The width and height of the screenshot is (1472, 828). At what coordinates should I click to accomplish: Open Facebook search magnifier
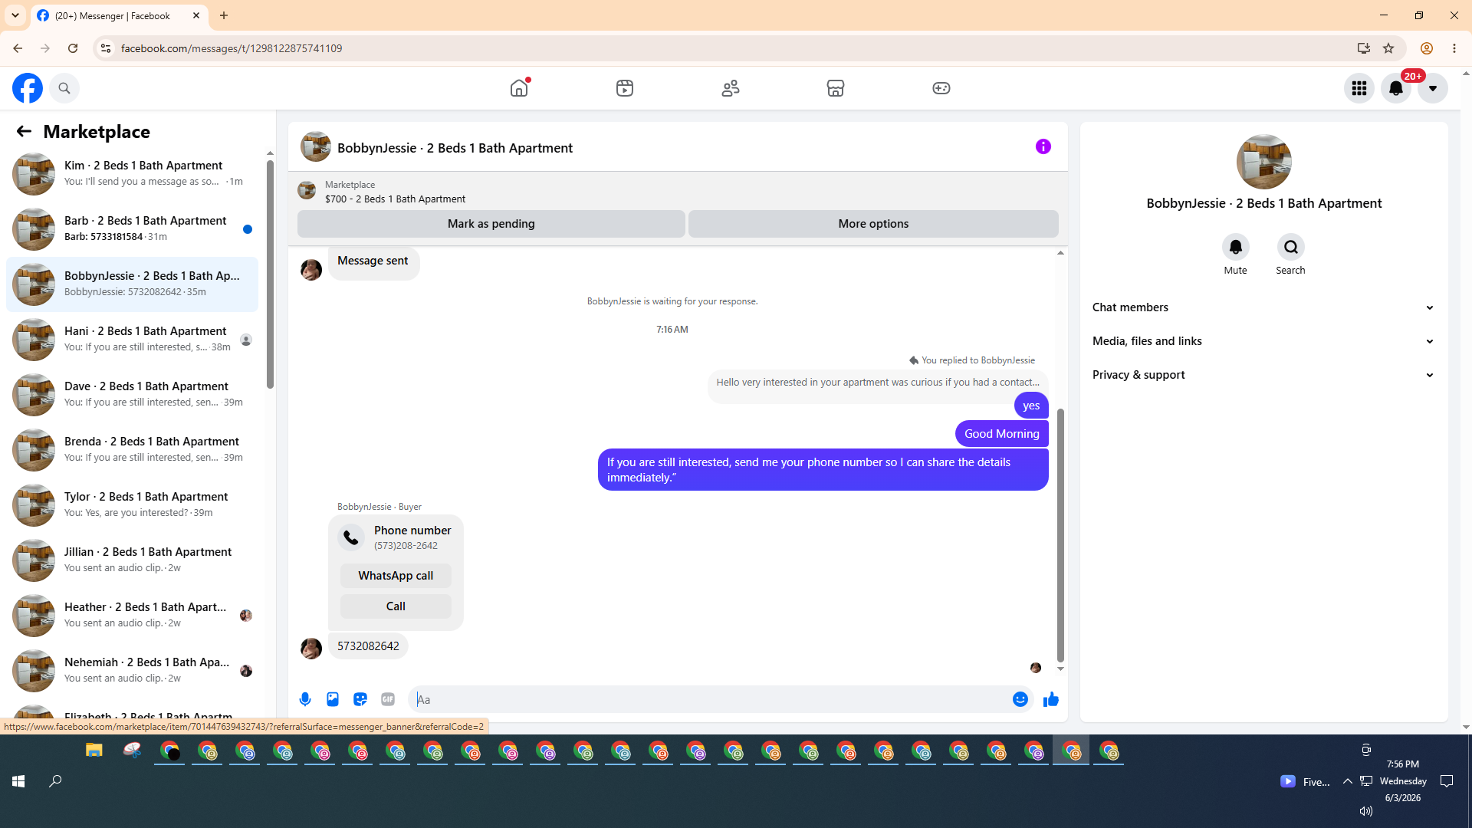click(64, 88)
